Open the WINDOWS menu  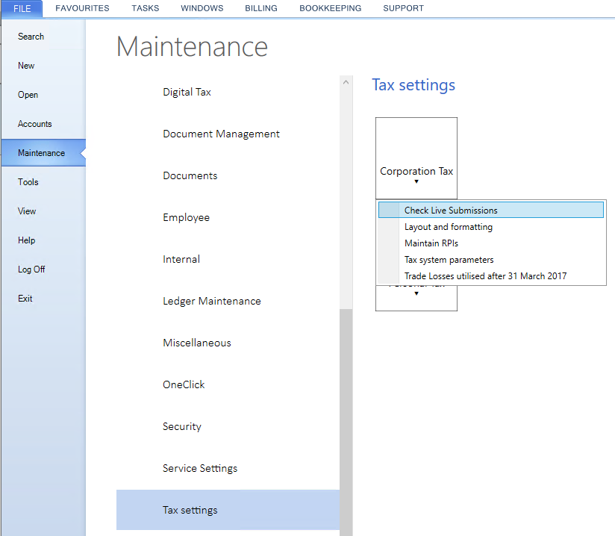point(202,8)
